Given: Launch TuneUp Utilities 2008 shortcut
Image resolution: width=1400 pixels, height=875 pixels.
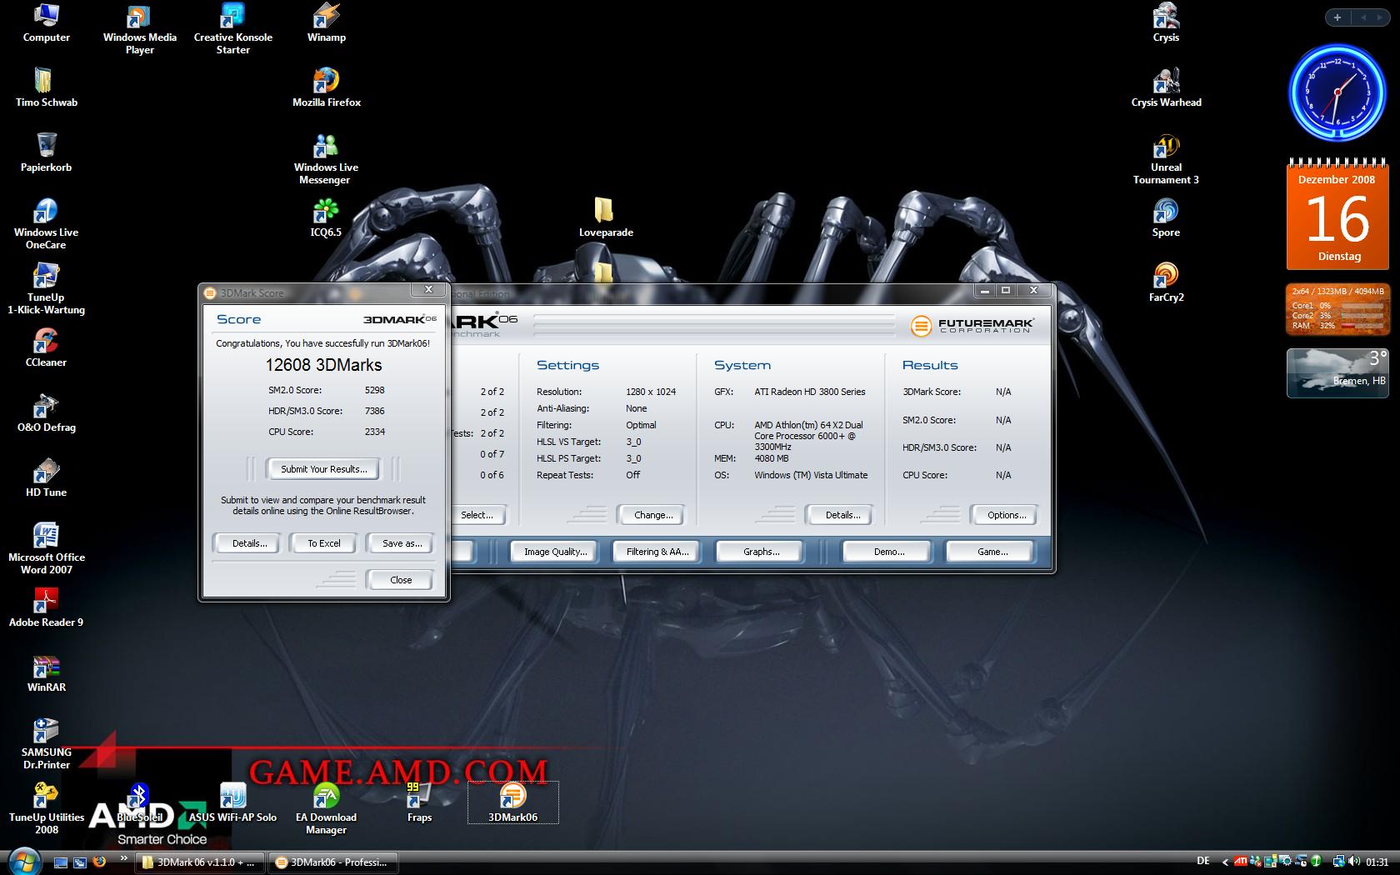Looking at the screenshot, I should point(46,809).
